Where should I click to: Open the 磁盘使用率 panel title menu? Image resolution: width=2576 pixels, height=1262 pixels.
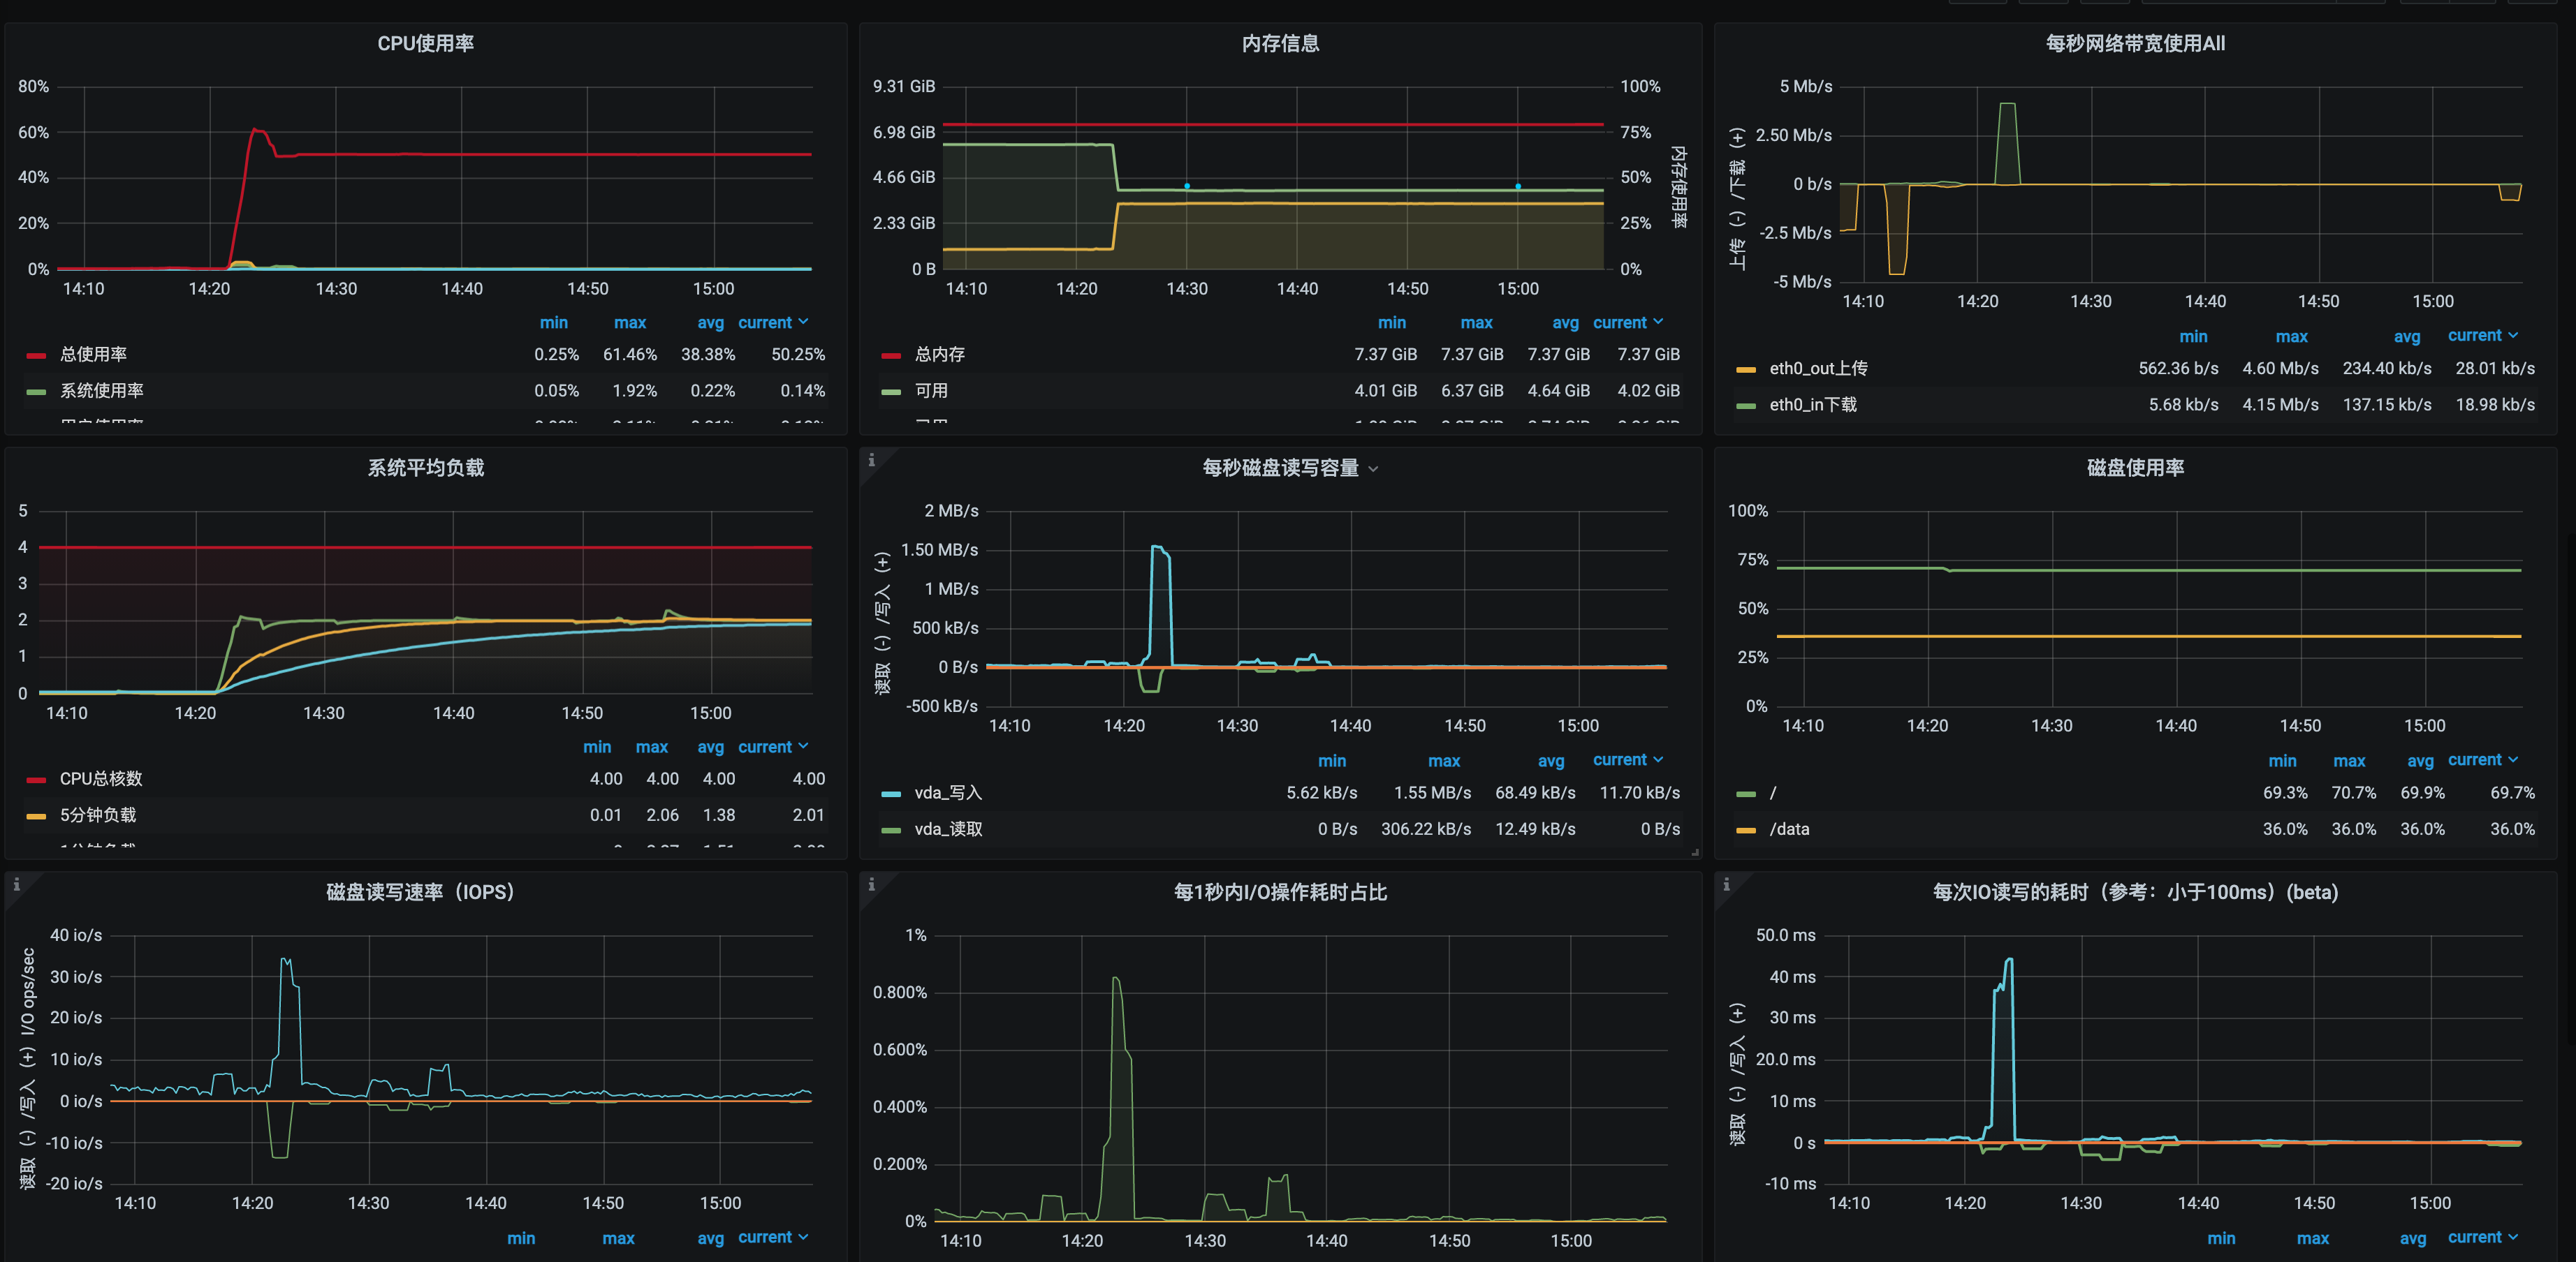pyautogui.click(x=2135, y=468)
